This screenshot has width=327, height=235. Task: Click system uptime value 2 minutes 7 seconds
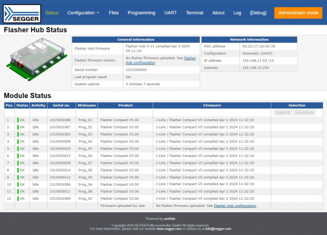coord(143,84)
